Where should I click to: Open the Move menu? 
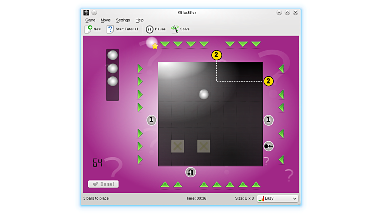tap(105, 20)
